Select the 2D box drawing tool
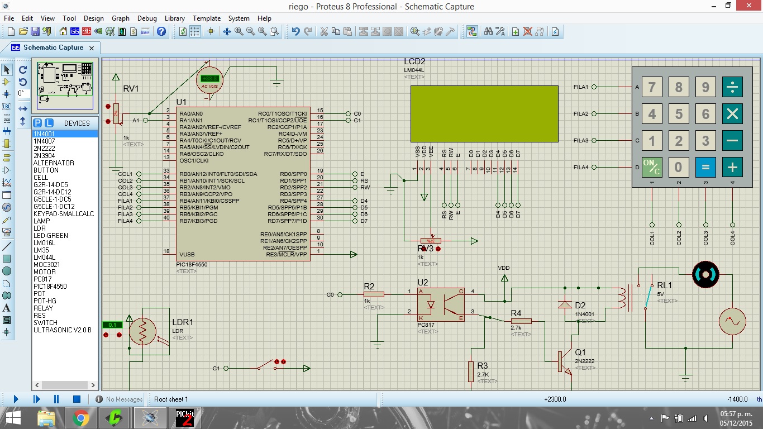Screen dimensions: 763x429 [7, 259]
